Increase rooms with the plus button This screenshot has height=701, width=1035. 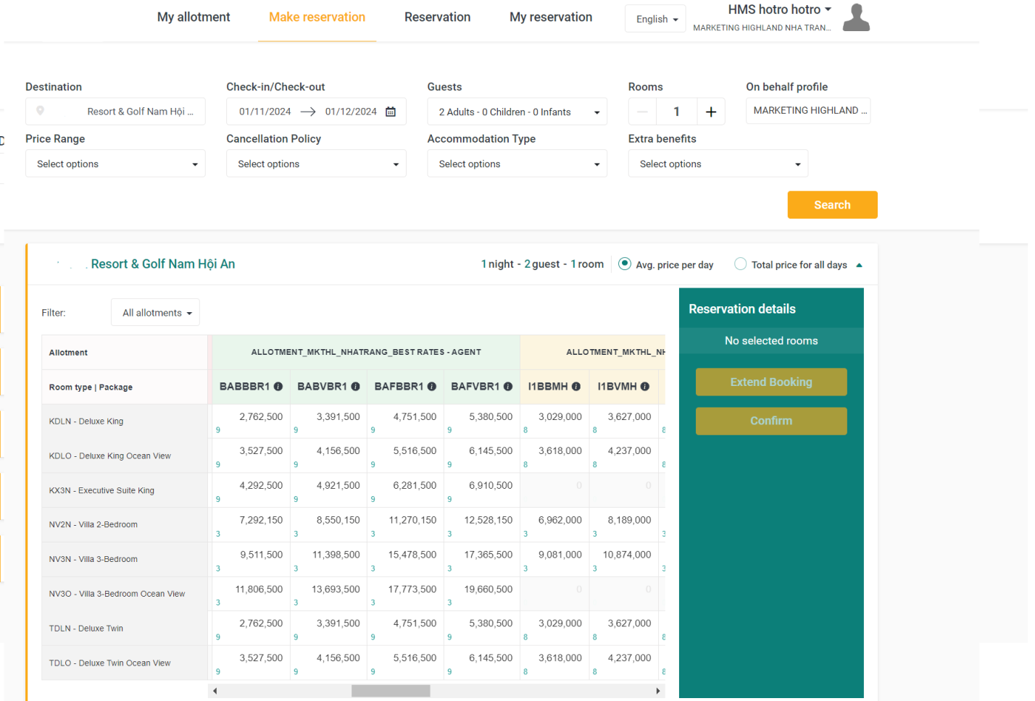(x=711, y=112)
